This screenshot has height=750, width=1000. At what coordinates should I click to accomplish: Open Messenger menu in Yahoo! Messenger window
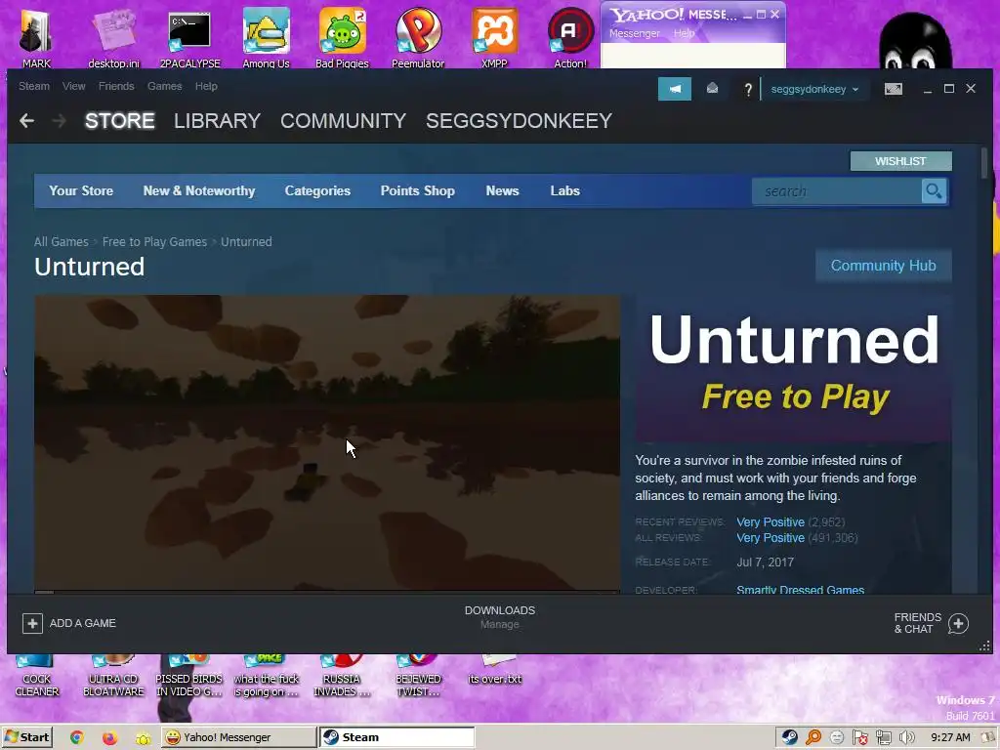pyautogui.click(x=634, y=33)
